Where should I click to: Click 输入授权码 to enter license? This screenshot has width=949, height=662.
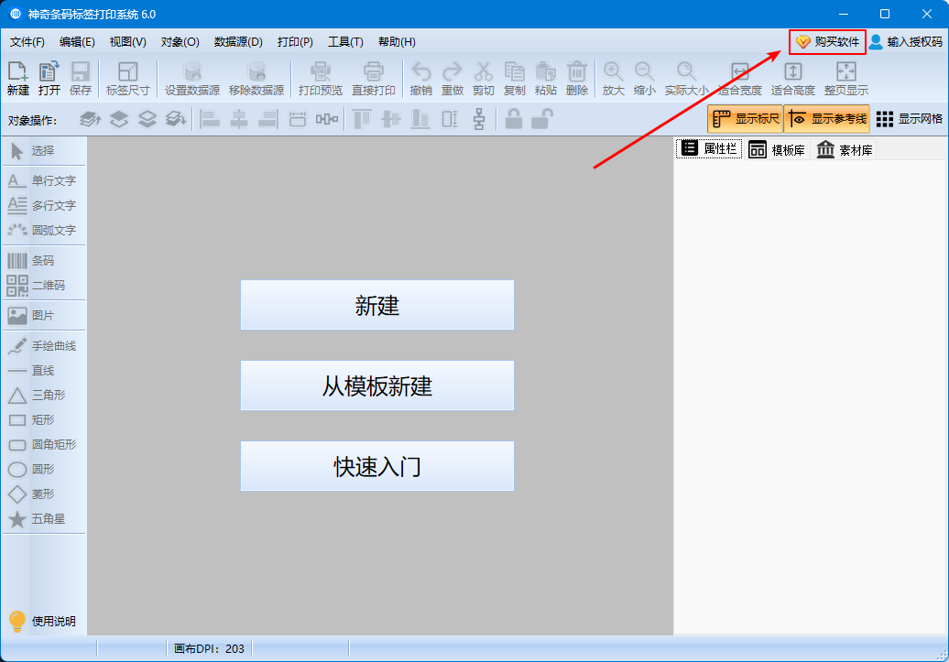(x=906, y=42)
